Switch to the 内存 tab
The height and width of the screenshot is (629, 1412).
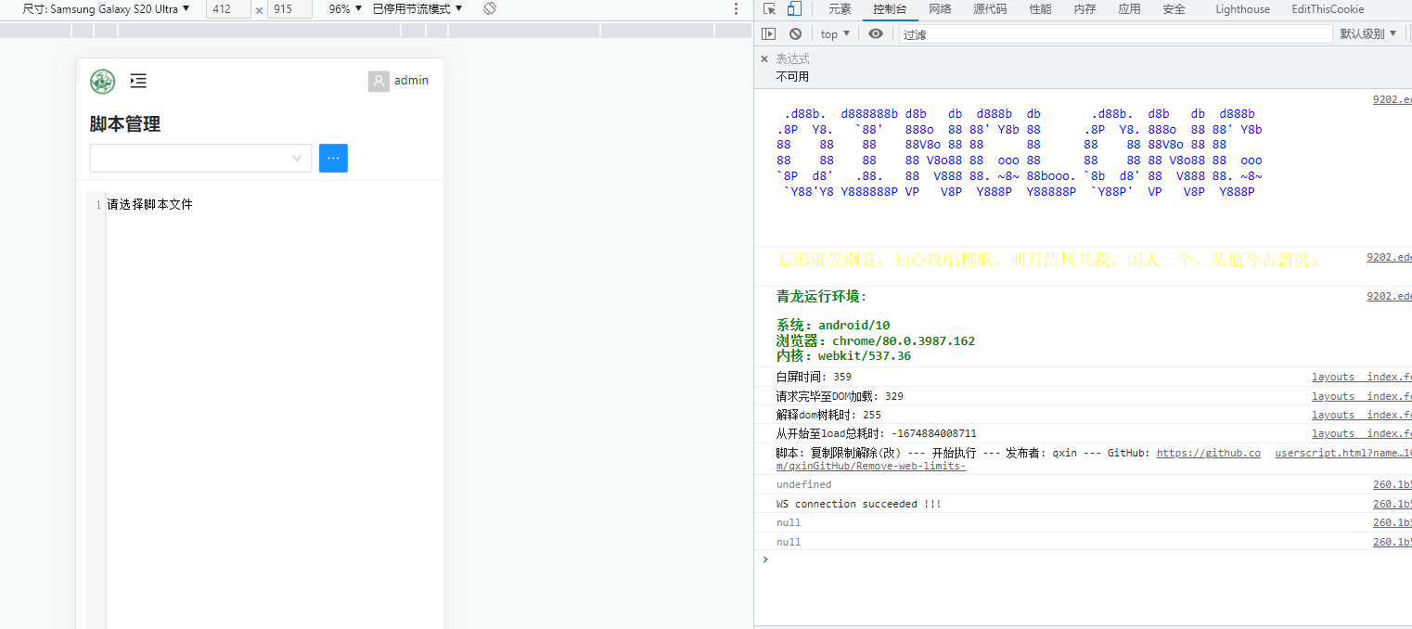[1085, 9]
